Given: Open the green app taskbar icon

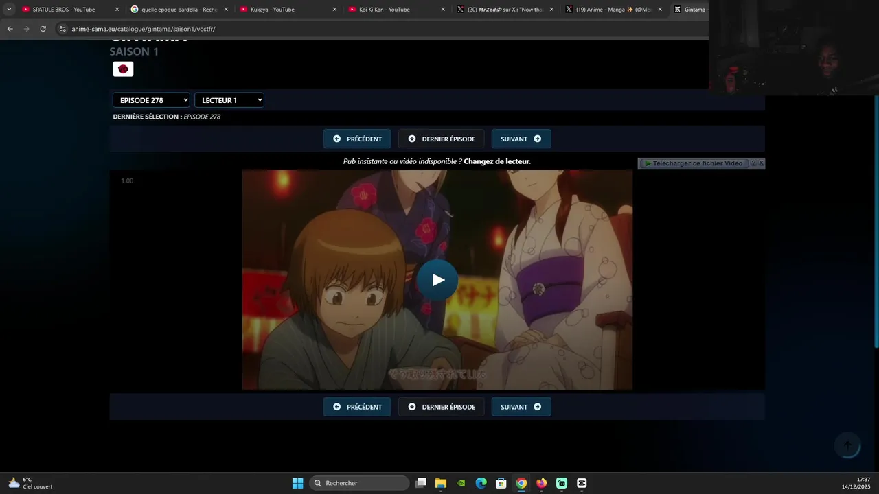Looking at the screenshot, I should [x=562, y=483].
